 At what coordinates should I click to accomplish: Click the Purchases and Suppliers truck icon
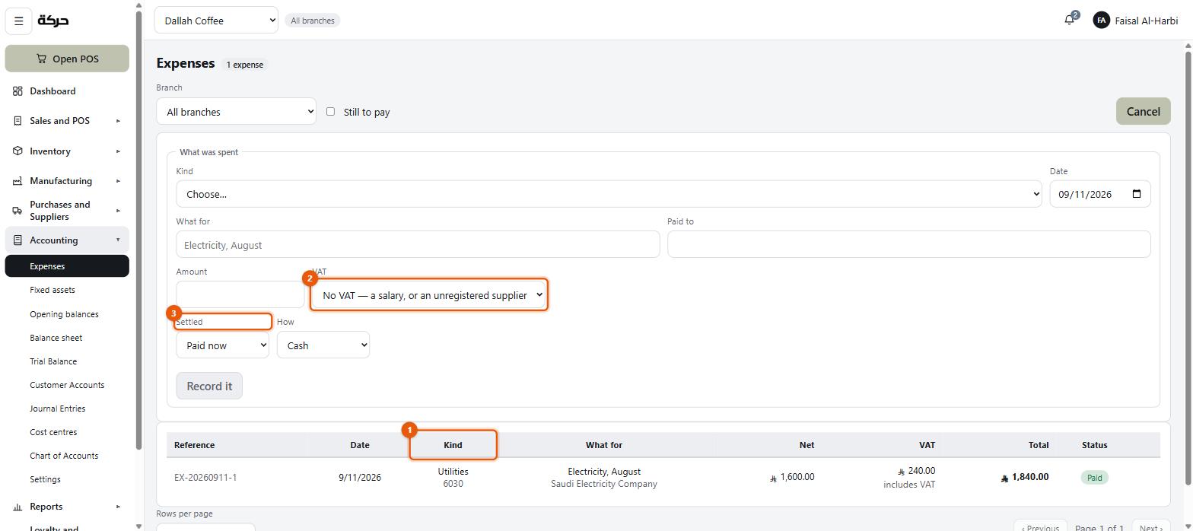coord(17,211)
